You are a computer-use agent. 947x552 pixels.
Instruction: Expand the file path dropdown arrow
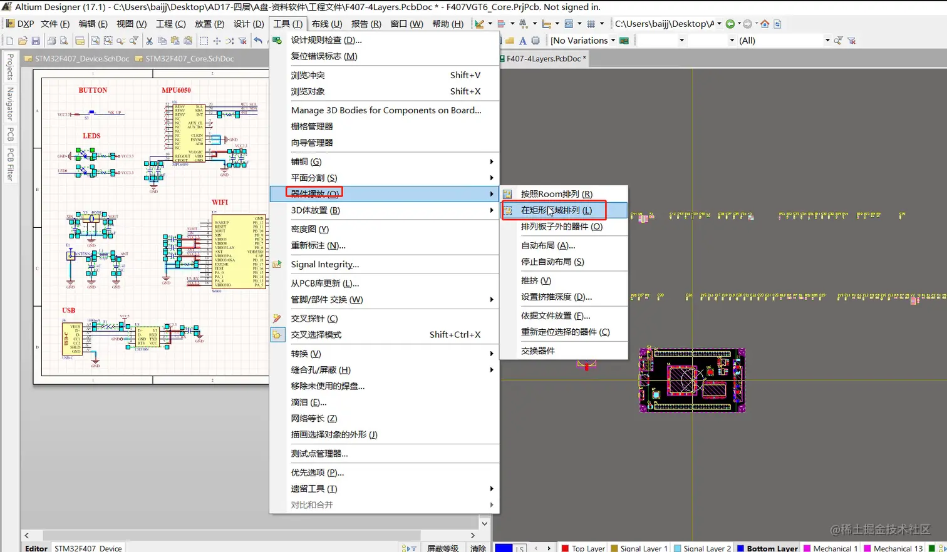[719, 24]
